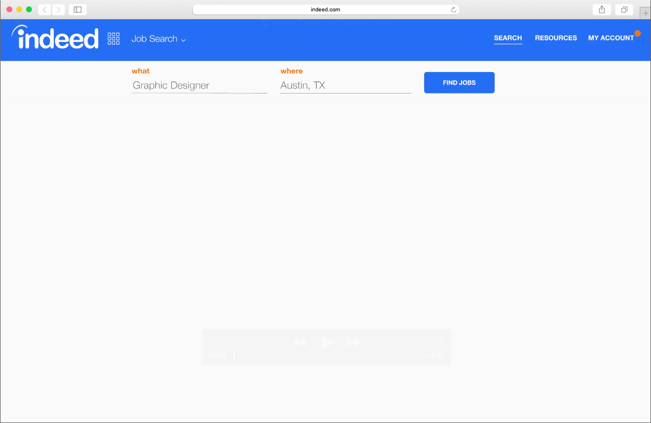Focus the 'where' location field
Screen dimensions: 651x423
(x=345, y=86)
